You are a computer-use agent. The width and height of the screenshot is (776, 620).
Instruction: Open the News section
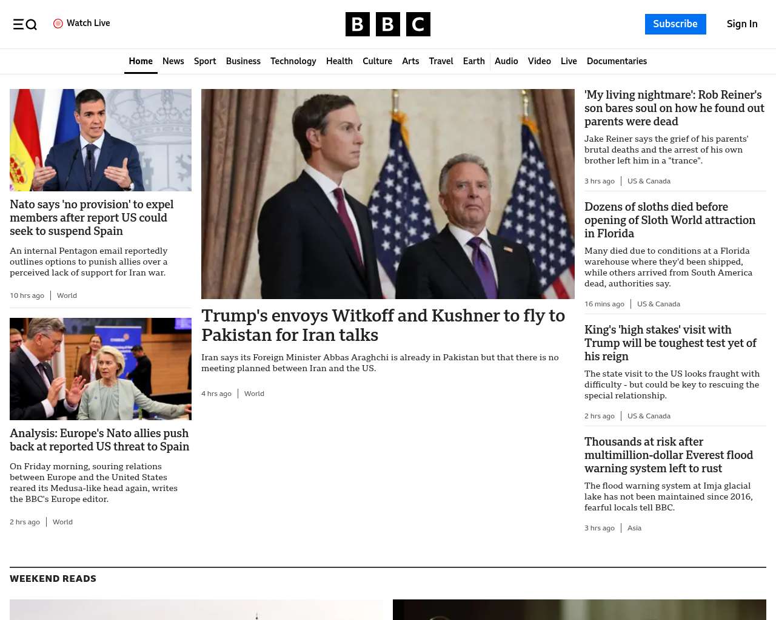pyautogui.click(x=173, y=61)
